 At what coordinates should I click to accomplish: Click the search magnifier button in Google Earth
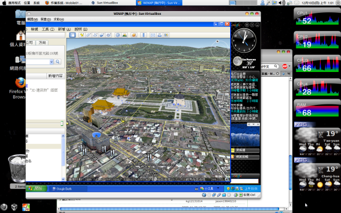[x=58, y=62]
